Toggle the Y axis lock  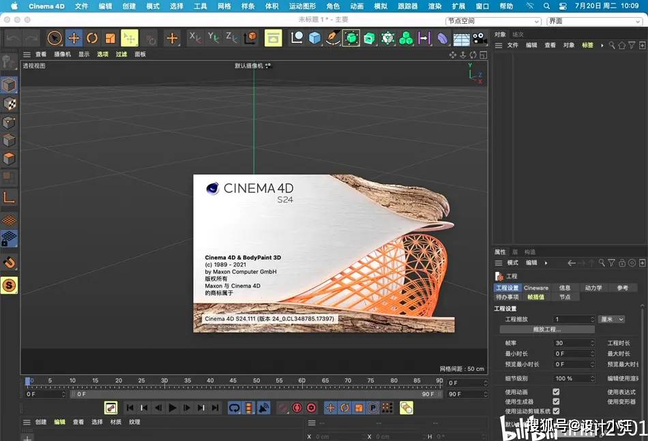coord(213,38)
